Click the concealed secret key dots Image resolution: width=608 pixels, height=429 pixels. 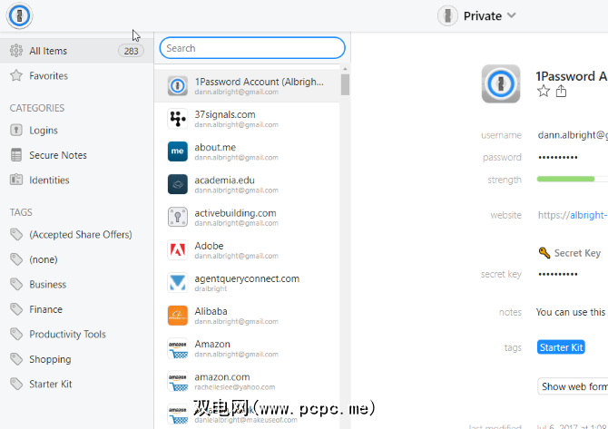pyautogui.click(x=557, y=275)
